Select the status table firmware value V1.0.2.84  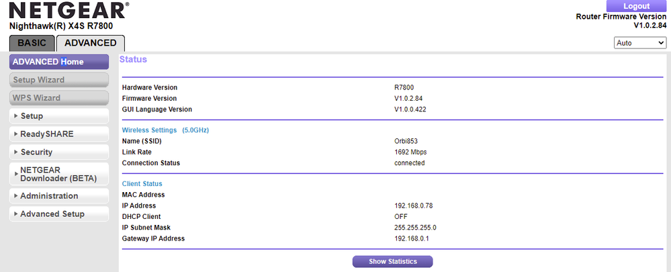(x=408, y=98)
